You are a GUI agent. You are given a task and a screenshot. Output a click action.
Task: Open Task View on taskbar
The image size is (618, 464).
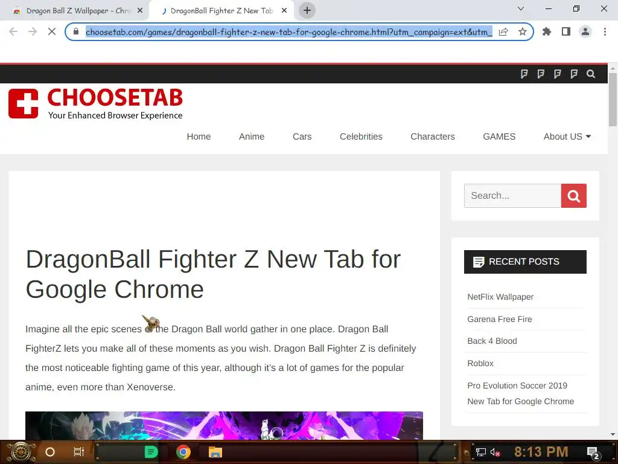point(79,452)
